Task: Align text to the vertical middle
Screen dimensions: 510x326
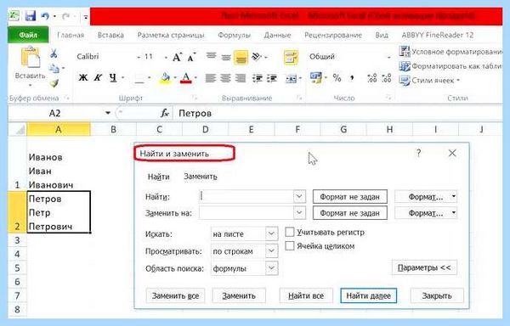Action: click(x=226, y=58)
